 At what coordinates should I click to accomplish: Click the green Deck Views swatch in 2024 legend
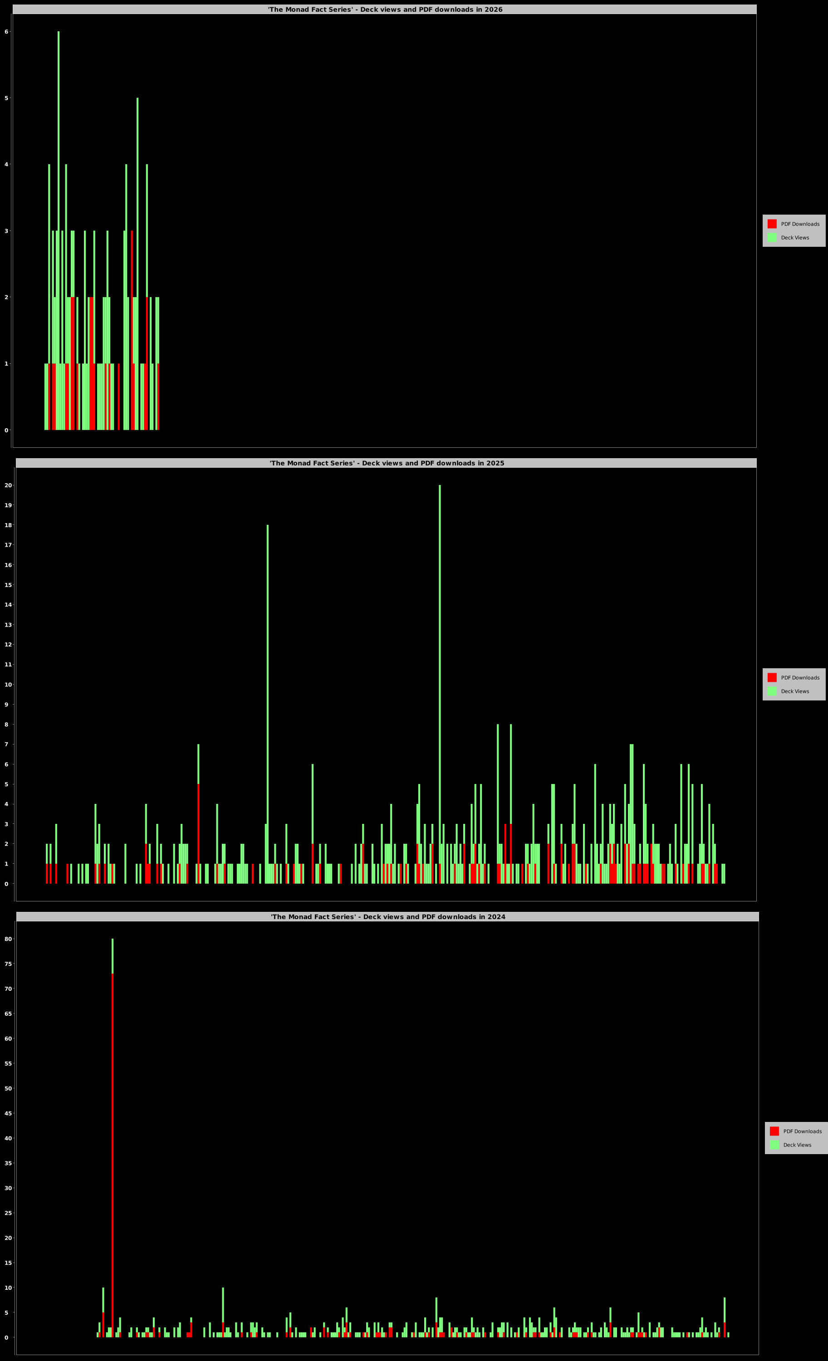(774, 1145)
